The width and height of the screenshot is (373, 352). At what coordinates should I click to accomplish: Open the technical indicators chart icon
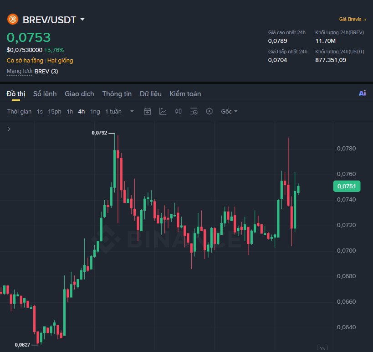[x=163, y=111]
